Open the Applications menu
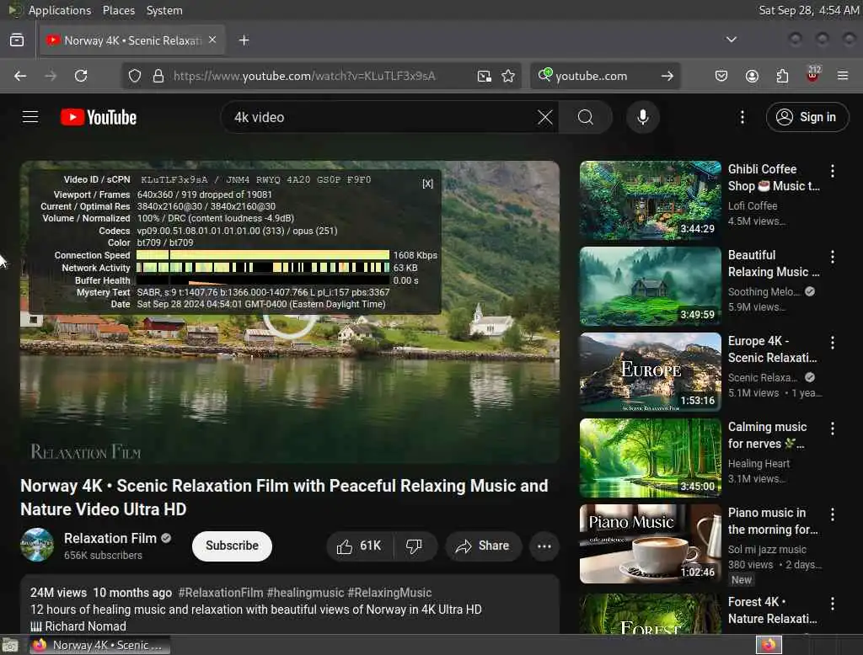 tap(60, 10)
